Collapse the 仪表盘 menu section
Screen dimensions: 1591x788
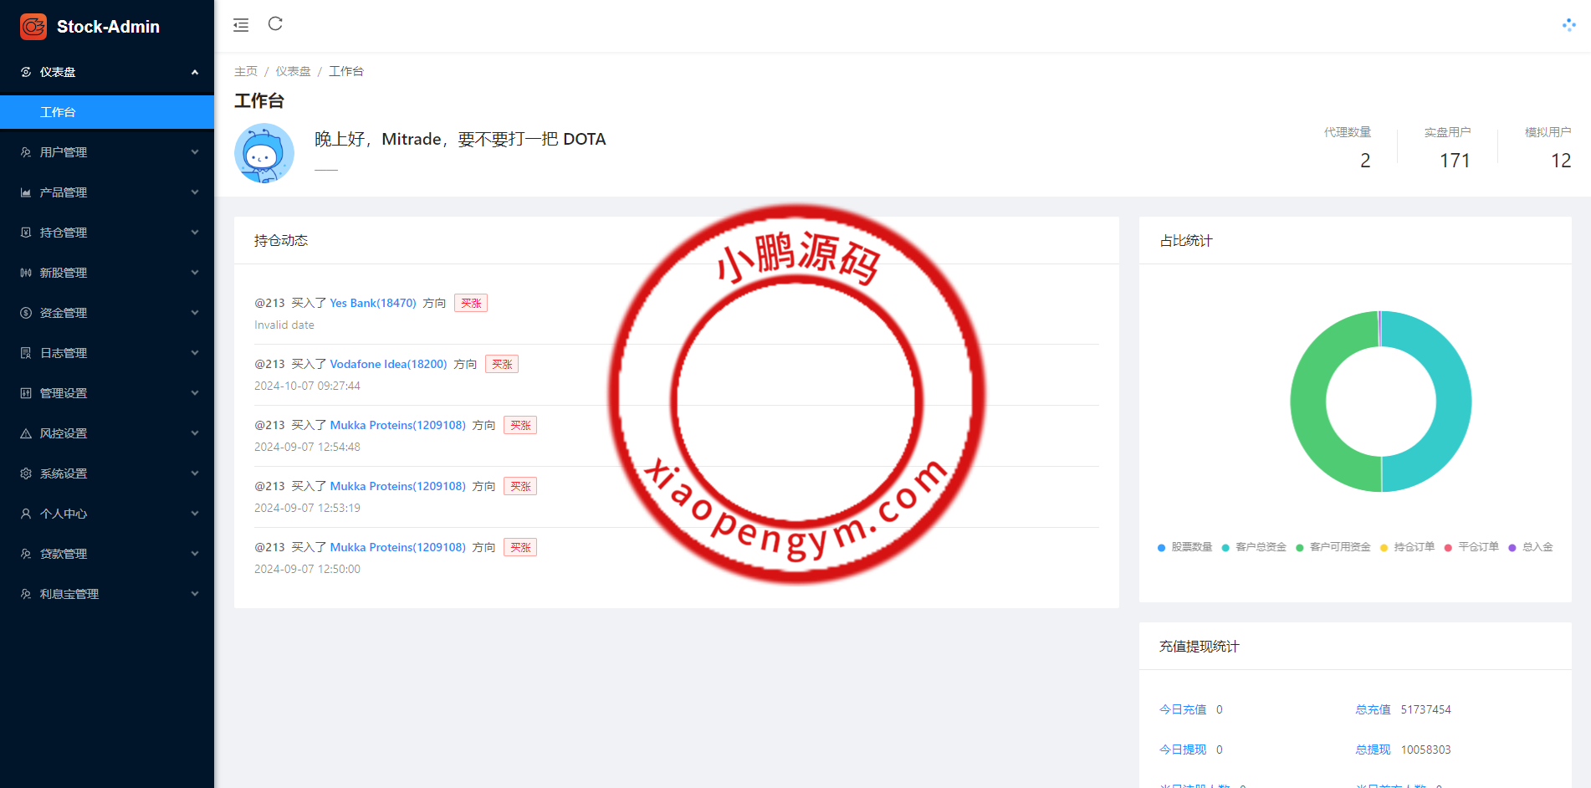coord(107,72)
